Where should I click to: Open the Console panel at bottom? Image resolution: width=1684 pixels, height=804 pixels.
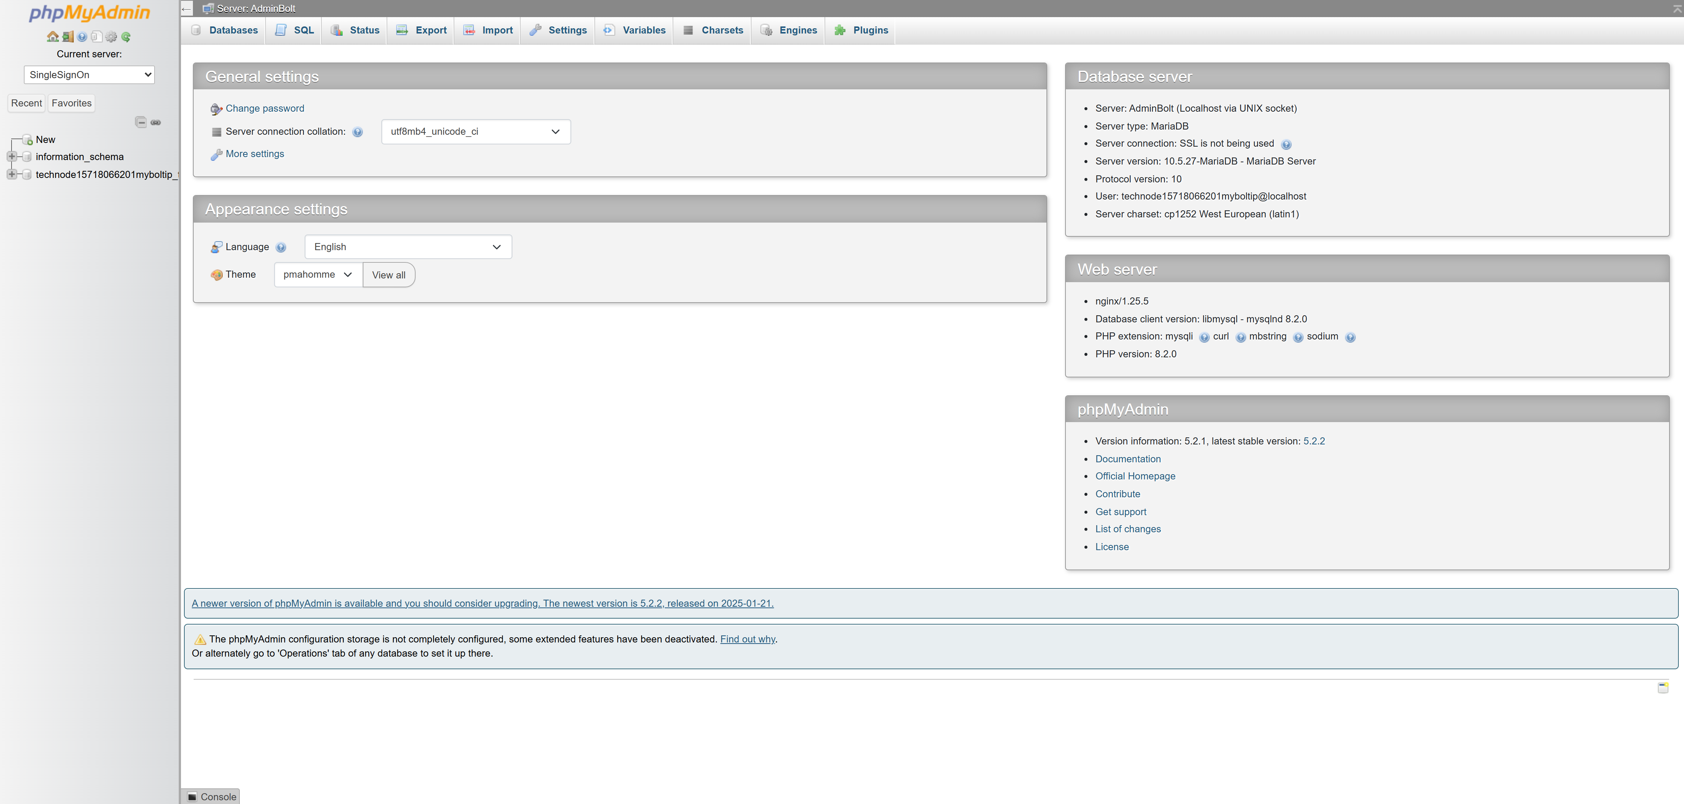click(210, 796)
